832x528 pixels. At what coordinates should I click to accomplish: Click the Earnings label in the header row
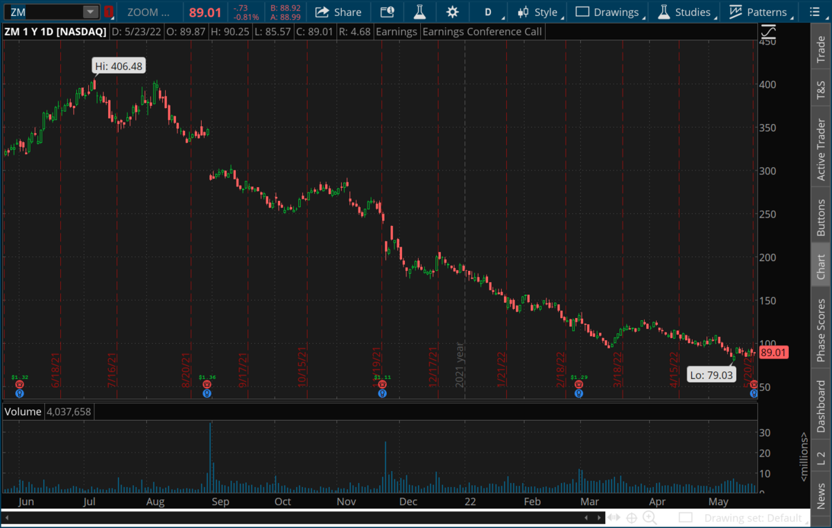point(398,32)
